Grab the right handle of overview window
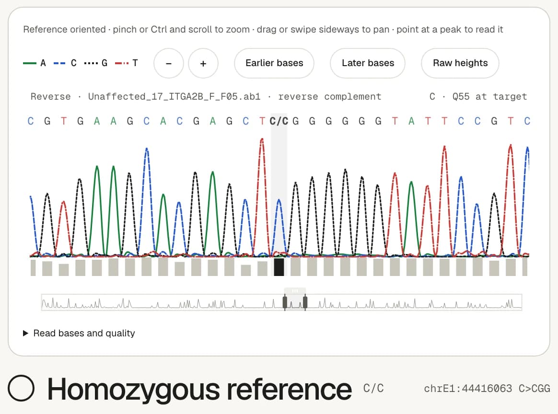 pos(305,303)
